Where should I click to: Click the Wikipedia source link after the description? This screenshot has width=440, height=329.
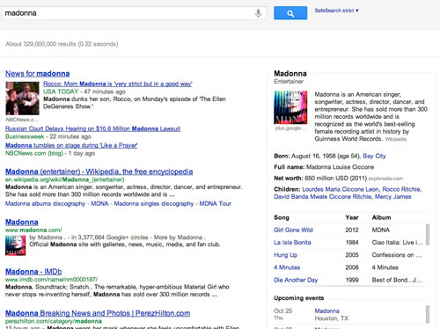pos(396,139)
